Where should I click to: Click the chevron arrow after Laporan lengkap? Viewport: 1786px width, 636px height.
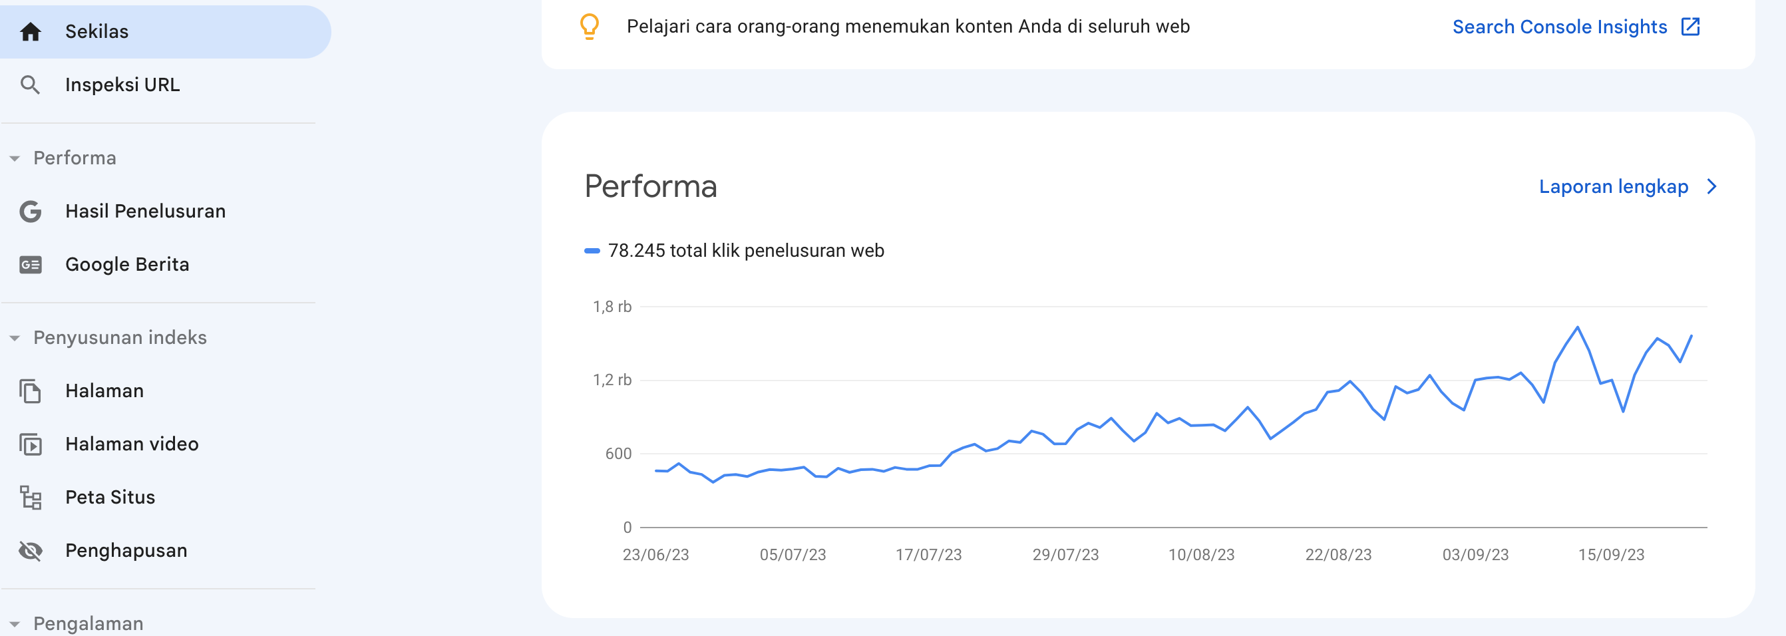tap(1712, 187)
